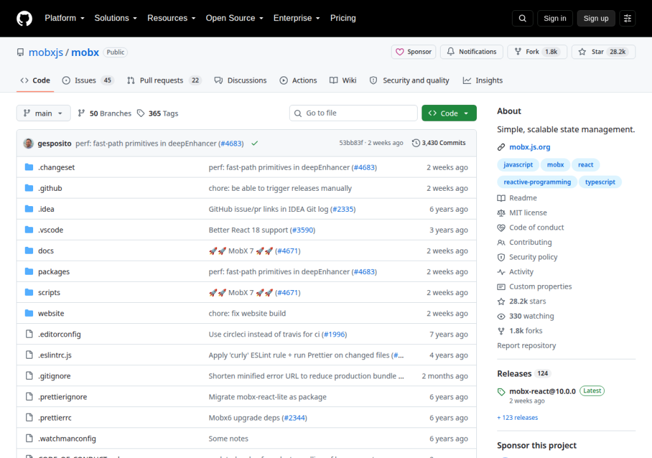Screen dimensions: 652x458
Task: Expand the Open Source menu
Action: [234, 18]
